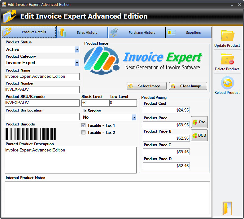Click the Product Details tab icon

tap(7, 32)
